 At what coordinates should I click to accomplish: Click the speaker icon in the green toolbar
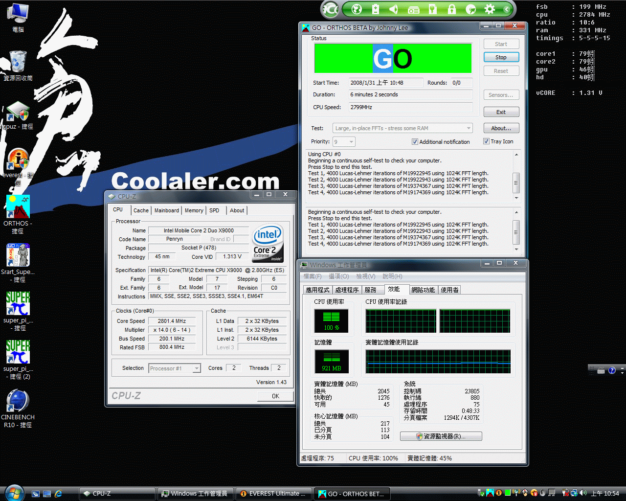coord(394,9)
